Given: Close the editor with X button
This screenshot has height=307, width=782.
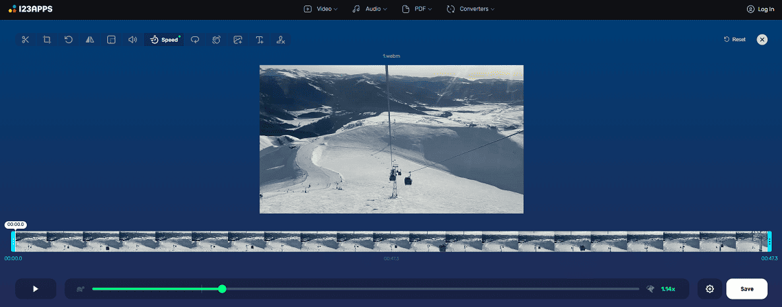Looking at the screenshot, I should click(x=762, y=39).
